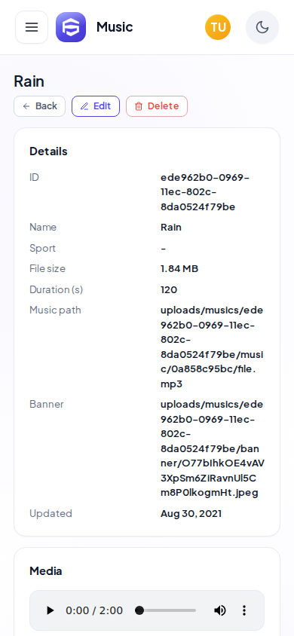
Task: Open audio player more options menu
Action: (244, 610)
